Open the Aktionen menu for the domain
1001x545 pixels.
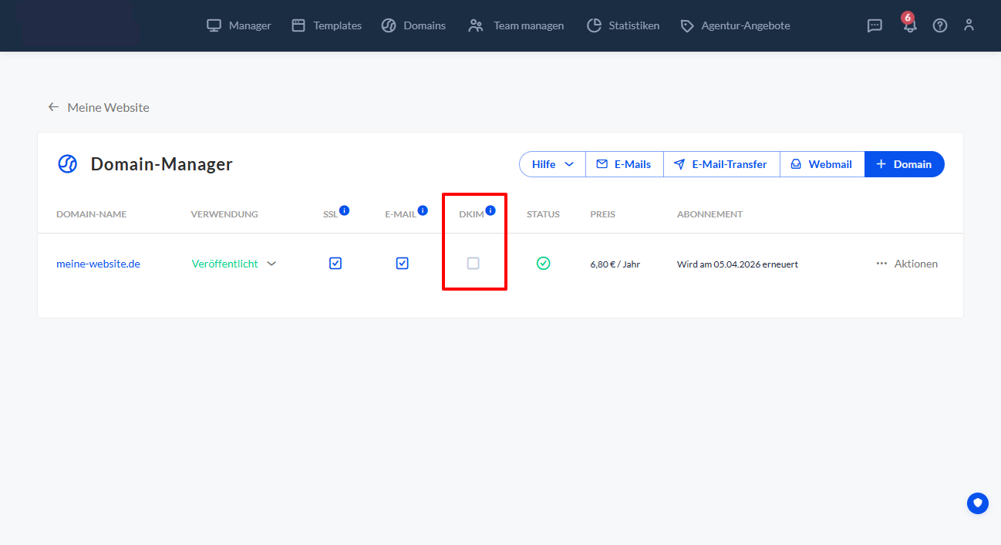click(907, 264)
